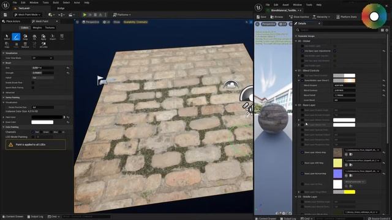Select the Paint brush tool in Mesh Paint

click(x=16, y=37)
